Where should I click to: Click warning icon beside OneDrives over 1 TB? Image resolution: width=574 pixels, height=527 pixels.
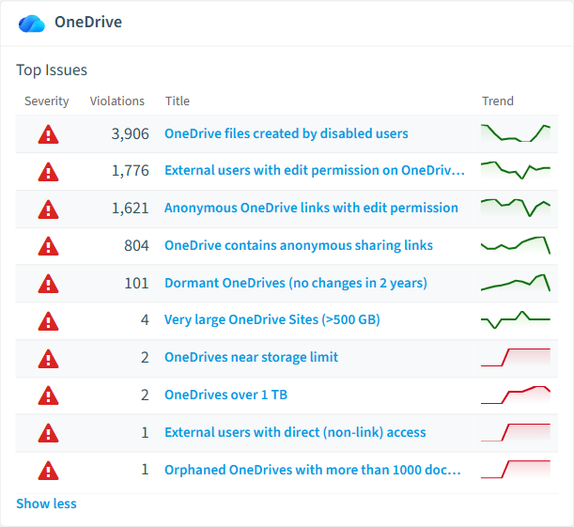pos(48,395)
